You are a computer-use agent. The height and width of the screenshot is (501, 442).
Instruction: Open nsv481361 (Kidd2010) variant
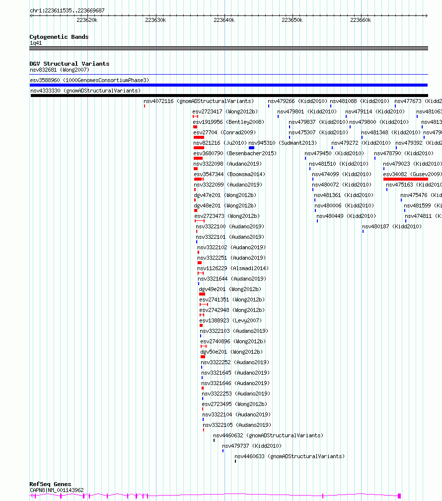tap(344, 195)
